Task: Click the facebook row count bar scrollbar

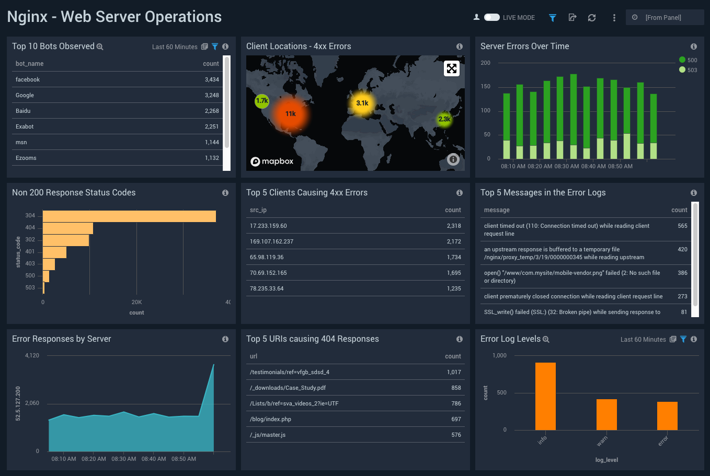Action: tap(227, 79)
